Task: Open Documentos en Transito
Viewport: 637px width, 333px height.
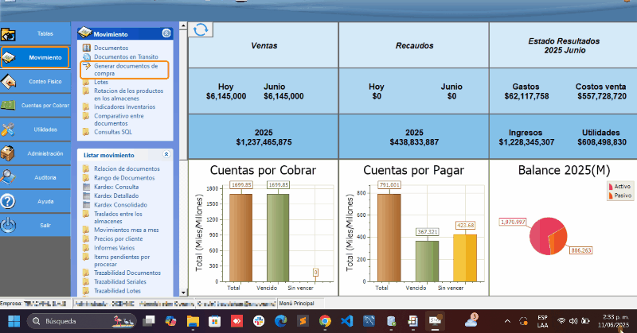Action: click(126, 56)
